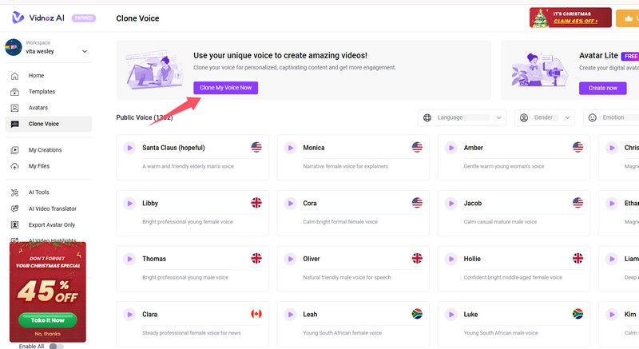639x349 pixels.
Task: Expand the vita wesley workspace selector
Action: pyautogui.click(x=84, y=51)
